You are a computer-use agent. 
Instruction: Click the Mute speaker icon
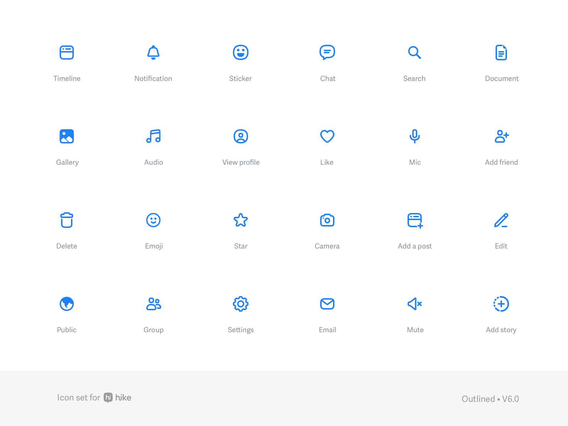[414, 304]
